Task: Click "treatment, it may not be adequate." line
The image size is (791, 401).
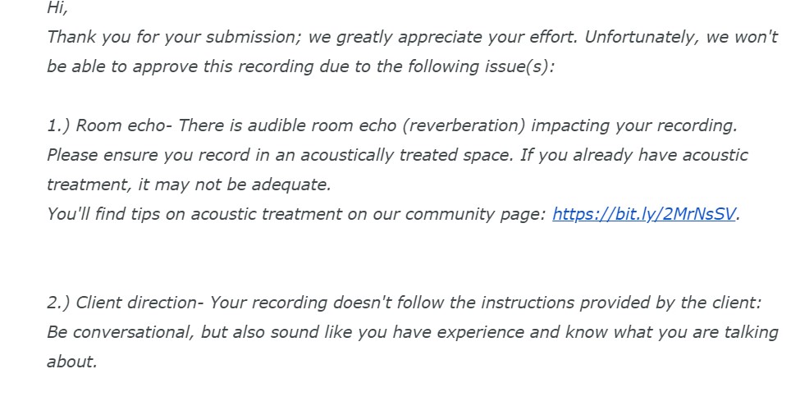Action: [x=189, y=185]
